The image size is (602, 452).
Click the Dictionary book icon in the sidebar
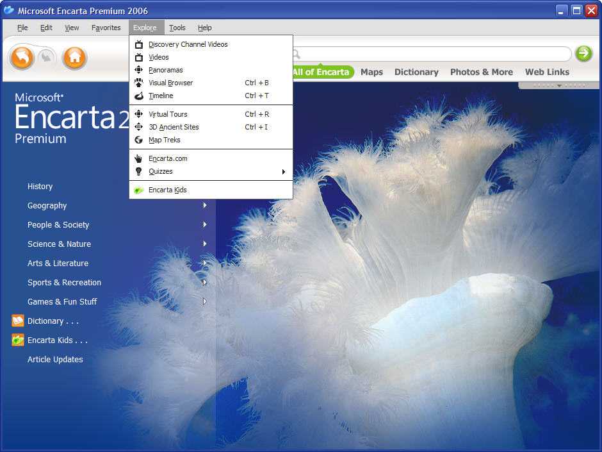coord(18,321)
